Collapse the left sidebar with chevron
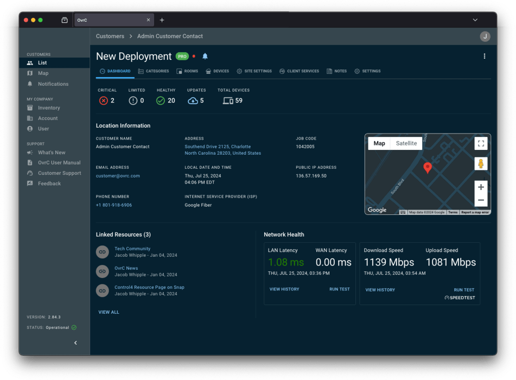Screen dimensions: 516x380 [75, 343]
